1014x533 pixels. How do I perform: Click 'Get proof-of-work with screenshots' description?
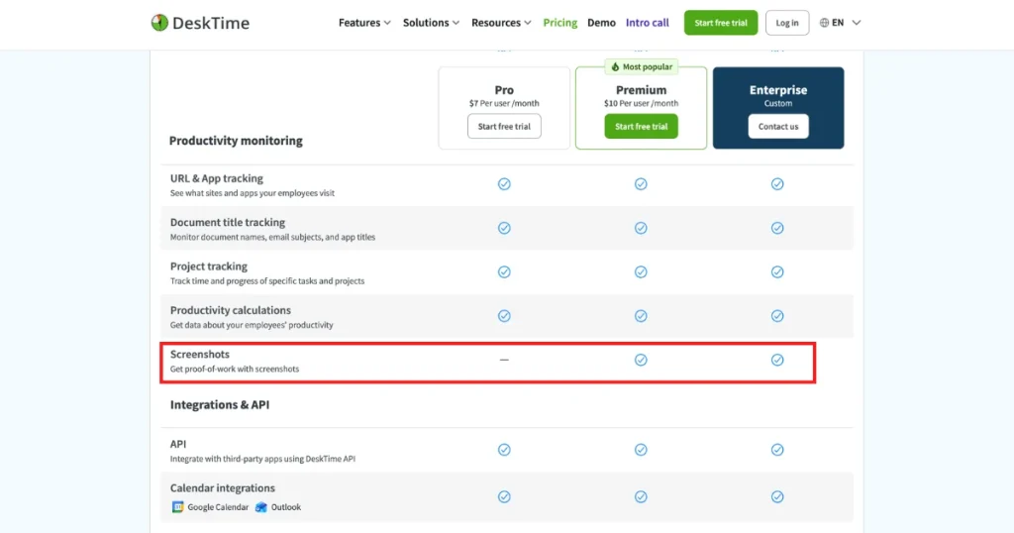pos(235,370)
